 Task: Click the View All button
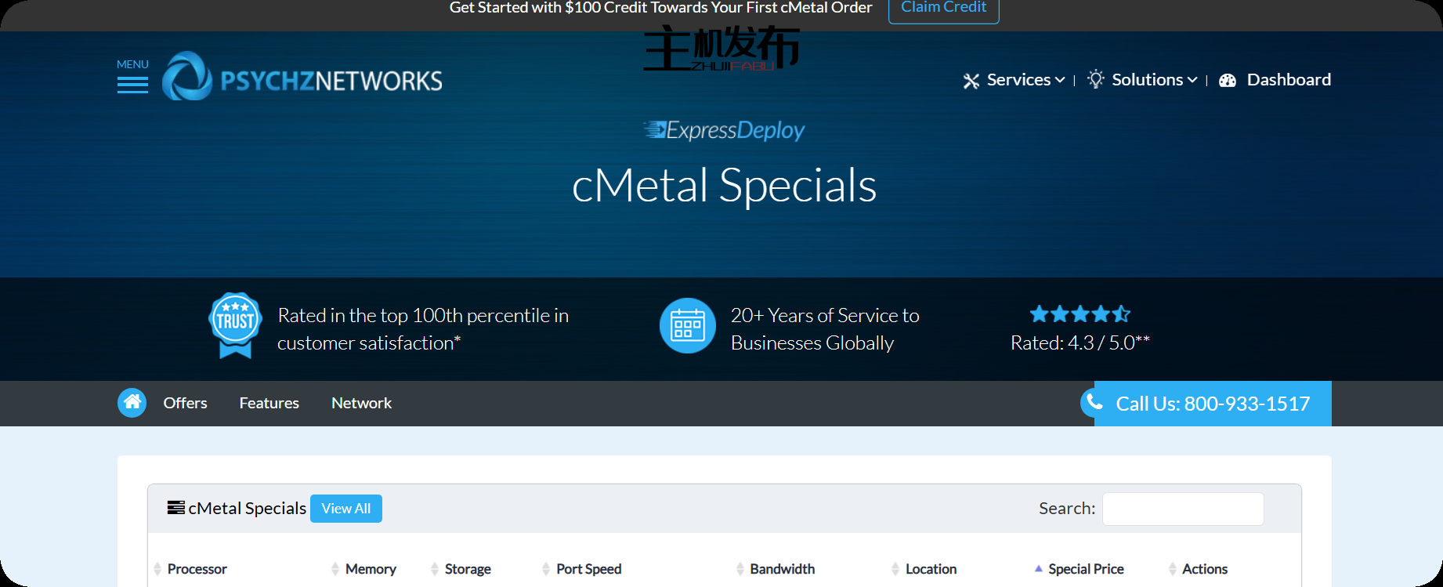(x=345, y=509)
